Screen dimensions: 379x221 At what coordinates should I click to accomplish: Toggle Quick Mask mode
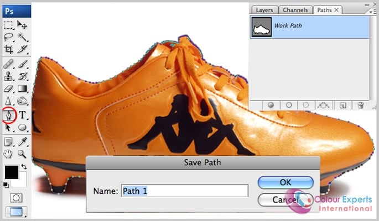click(16, 198)
